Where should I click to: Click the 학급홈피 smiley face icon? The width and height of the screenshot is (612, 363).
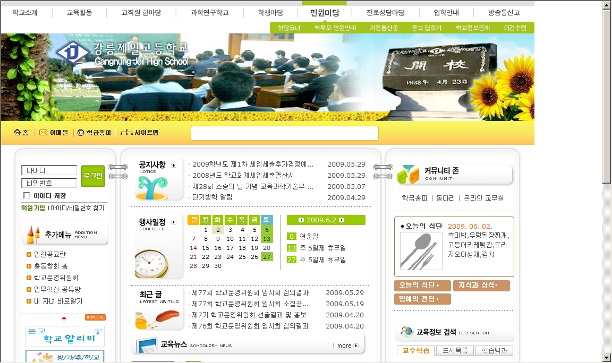tap(81, 133)
